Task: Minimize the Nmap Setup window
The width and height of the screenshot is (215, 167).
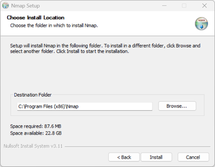Action: [164, 6]
